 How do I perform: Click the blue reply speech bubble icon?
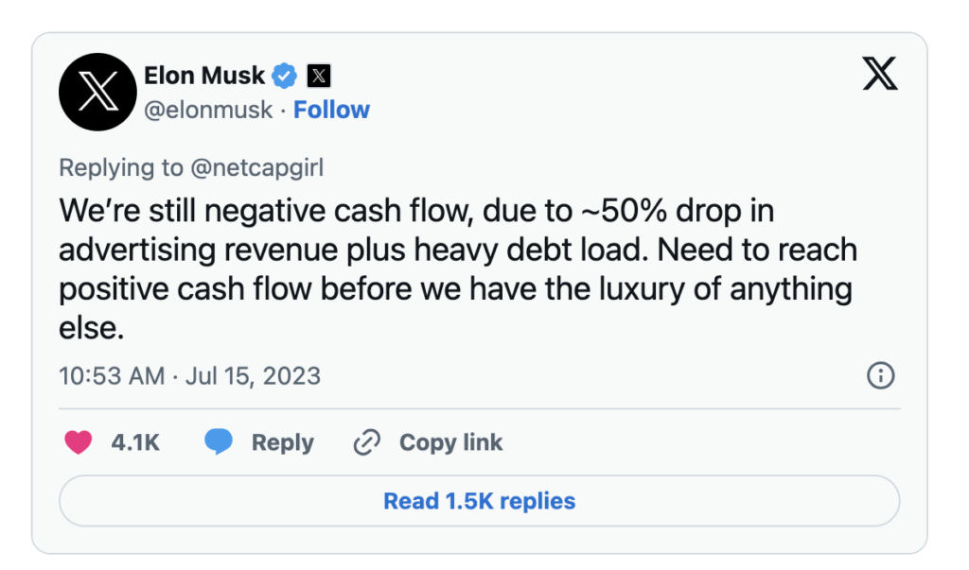point(219,442)
